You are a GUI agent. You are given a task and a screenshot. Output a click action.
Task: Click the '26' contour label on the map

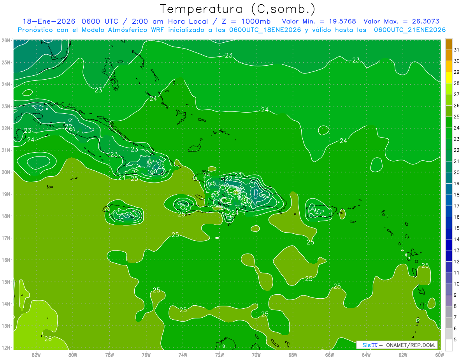click(48, 339)
